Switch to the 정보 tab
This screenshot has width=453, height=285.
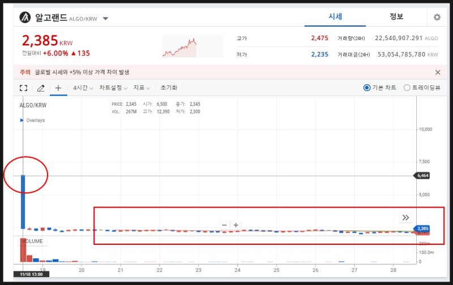click(396, 17)
